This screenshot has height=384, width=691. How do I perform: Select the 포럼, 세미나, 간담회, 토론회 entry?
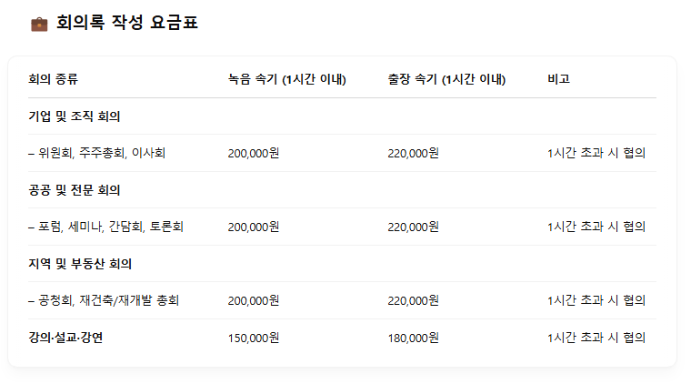tap(105, 227)
